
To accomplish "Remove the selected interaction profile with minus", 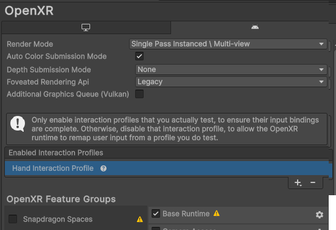I will [313, 182].
